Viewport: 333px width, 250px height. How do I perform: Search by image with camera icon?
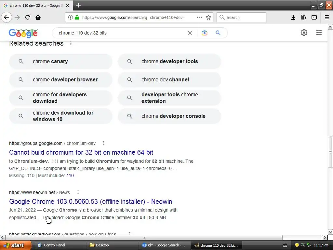[205, 33]
